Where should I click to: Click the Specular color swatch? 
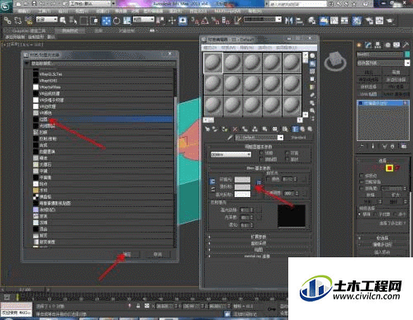tap(242, 194)
